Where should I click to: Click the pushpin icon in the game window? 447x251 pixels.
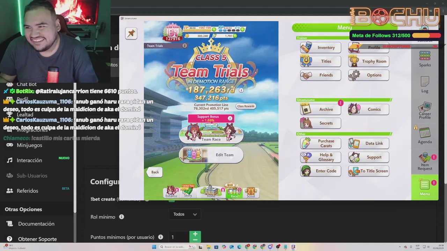131,33
